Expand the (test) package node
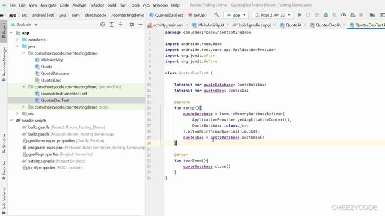385x216 pixels. pyautogui.click(x=23, y=107)
